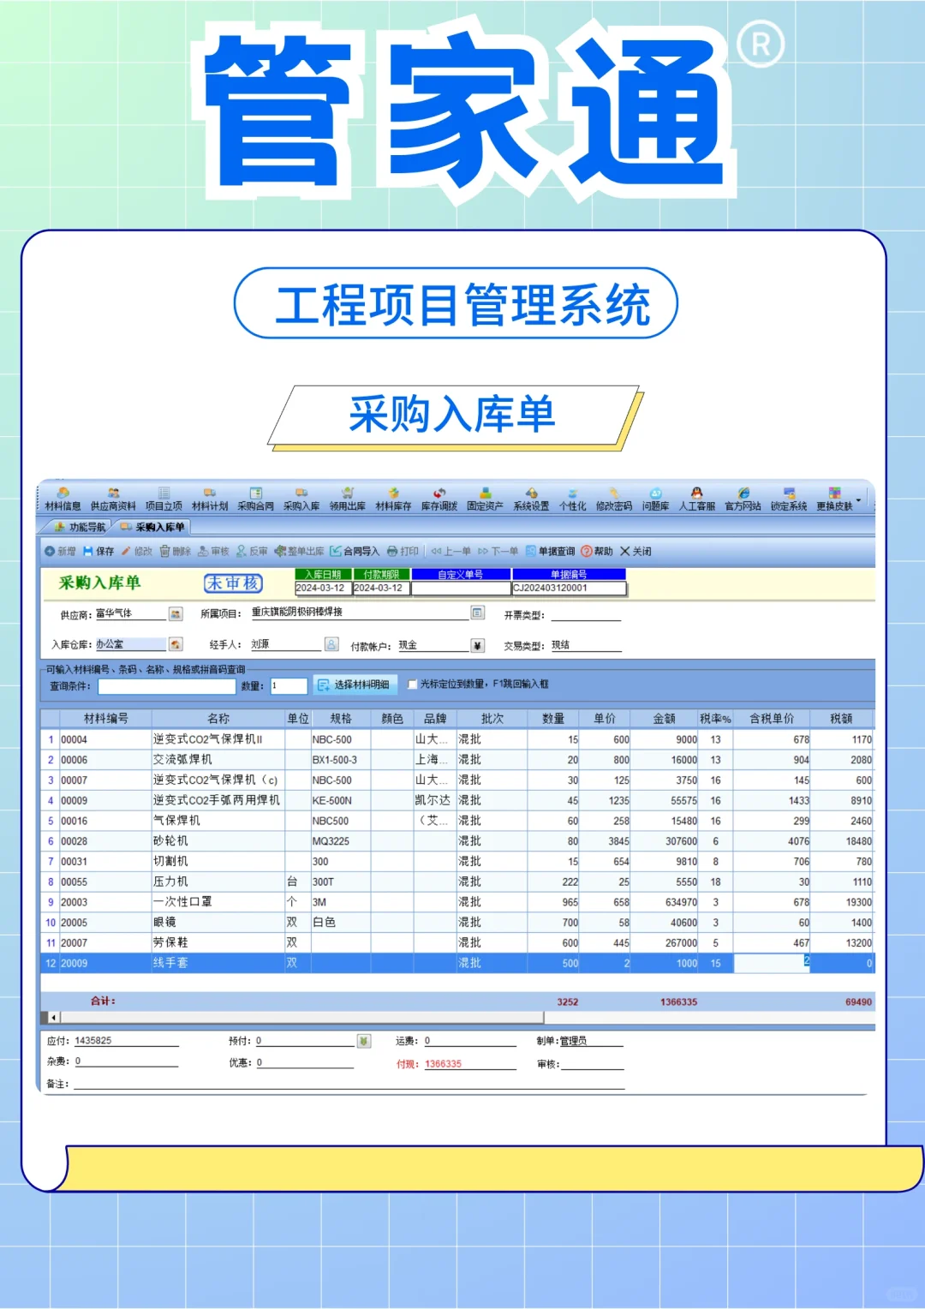Open the 入库仓库 warehouse picker
Image resolution: width=925 pixels, height=1309 pixels.
(x=176, y=643)
